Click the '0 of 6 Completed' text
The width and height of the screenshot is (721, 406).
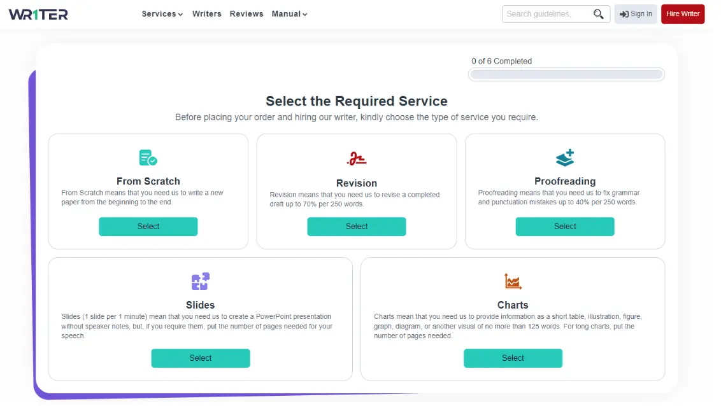click(x=502, y=61)
